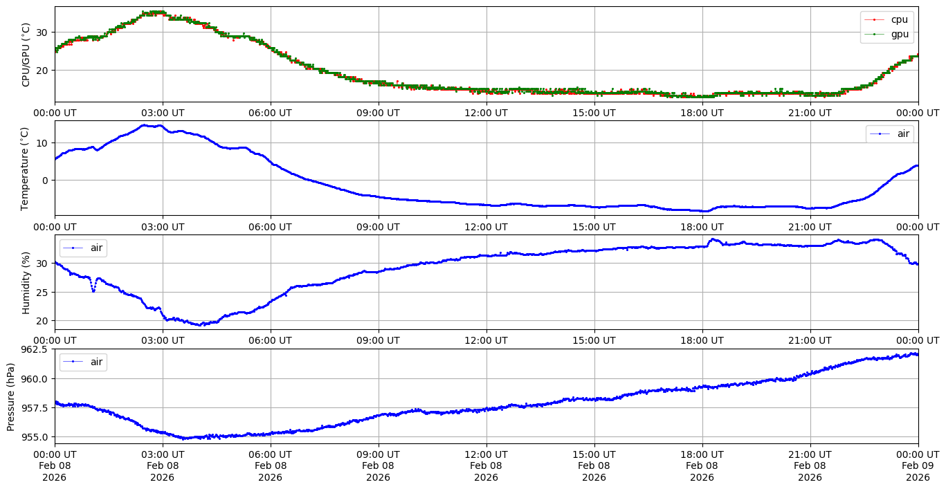Screen dimensions: 946x489
Task: Click the red cpu legend line marker
Action: [x=875, y=20]
